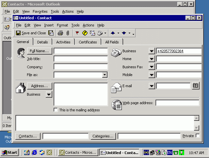
Task: Click New Message to Contact icon
Action: (x=92, y=33)
